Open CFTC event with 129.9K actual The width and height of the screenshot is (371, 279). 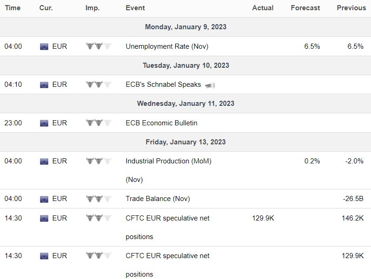[167, 218]
